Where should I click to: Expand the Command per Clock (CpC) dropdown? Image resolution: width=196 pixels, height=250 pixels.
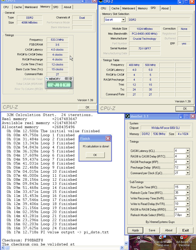pyautogui.click(x=188, y=173)
